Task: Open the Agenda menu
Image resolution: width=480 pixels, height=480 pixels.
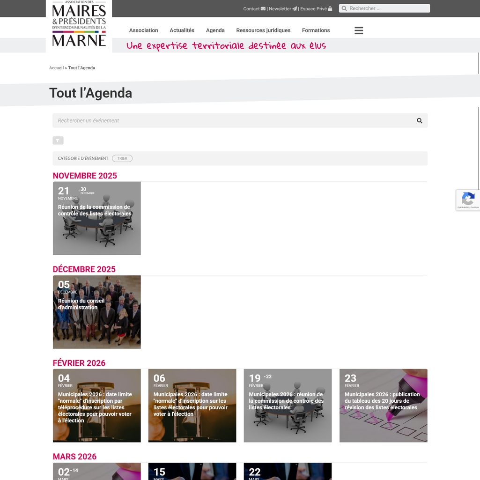Action: [x=215, y=30]
